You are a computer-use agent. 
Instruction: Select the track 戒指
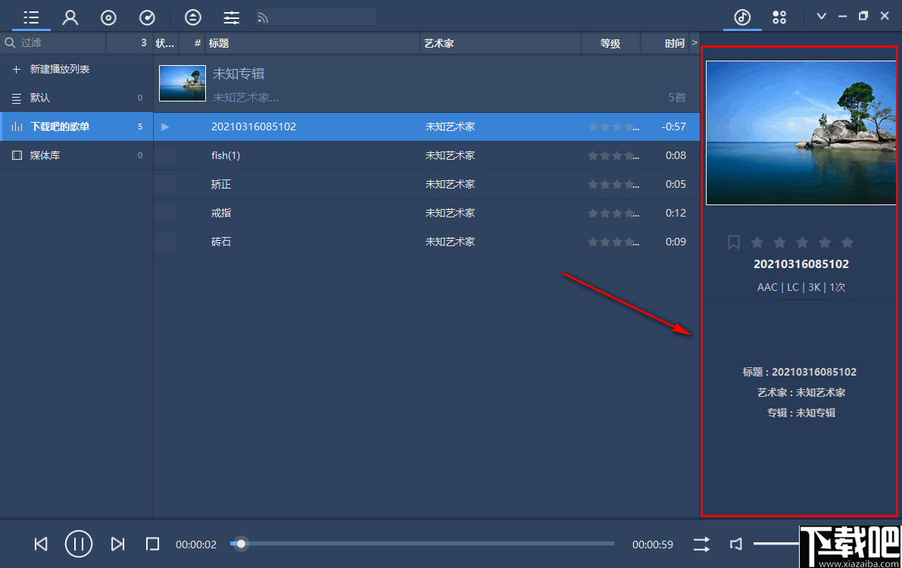[x=426, y=213]
